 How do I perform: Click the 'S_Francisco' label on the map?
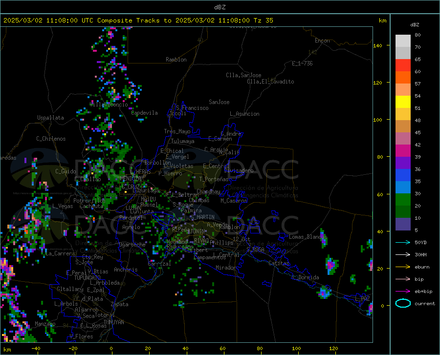[192, 108]
